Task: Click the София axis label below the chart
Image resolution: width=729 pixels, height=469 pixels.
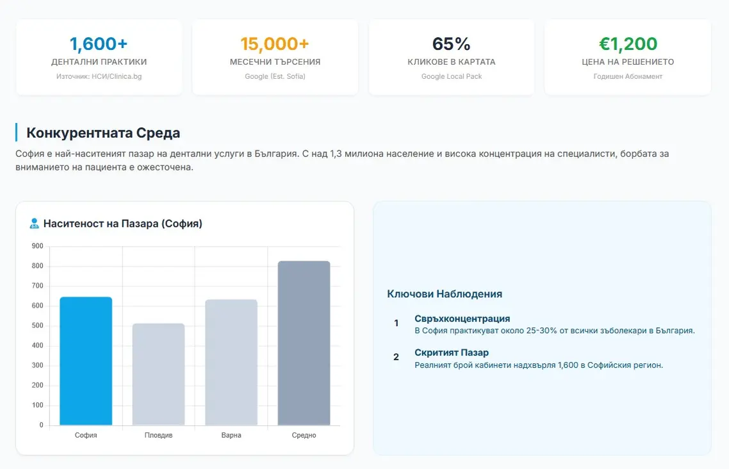Action: (86, 434)
